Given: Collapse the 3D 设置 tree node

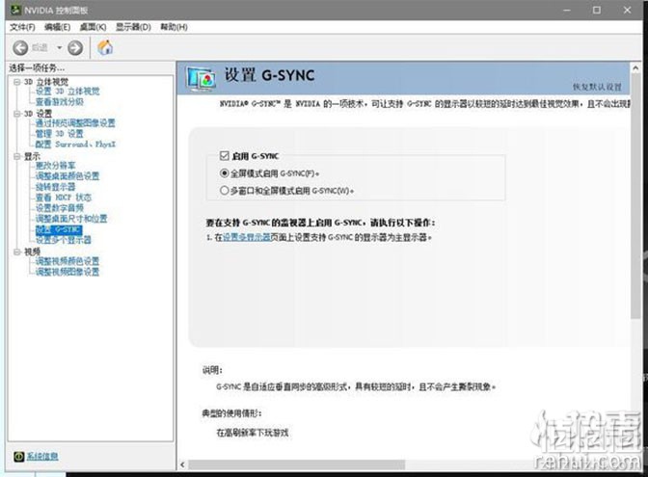Looking at the screenshot, I should click(17, 114).
